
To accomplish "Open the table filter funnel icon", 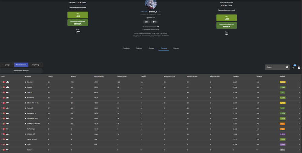I will [x=293, y=67].
